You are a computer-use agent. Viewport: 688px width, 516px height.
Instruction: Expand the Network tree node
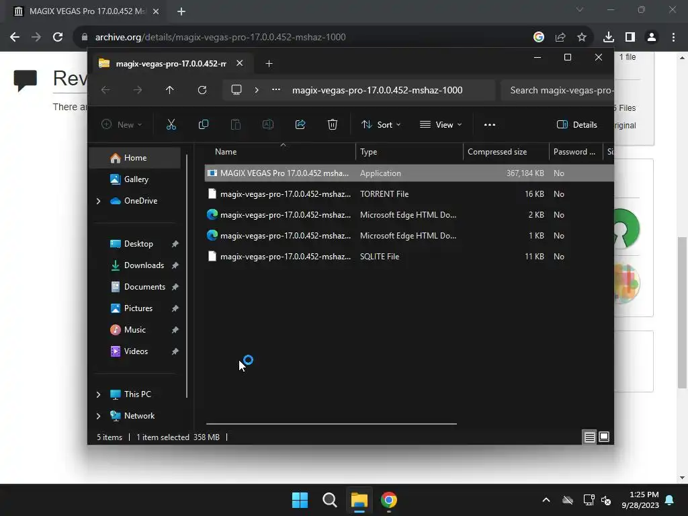pyautogui.click(x=98, y=416)
